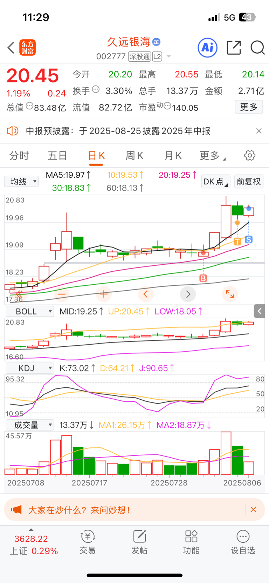Open the 中报预披露 announcement text

point(118,131)
